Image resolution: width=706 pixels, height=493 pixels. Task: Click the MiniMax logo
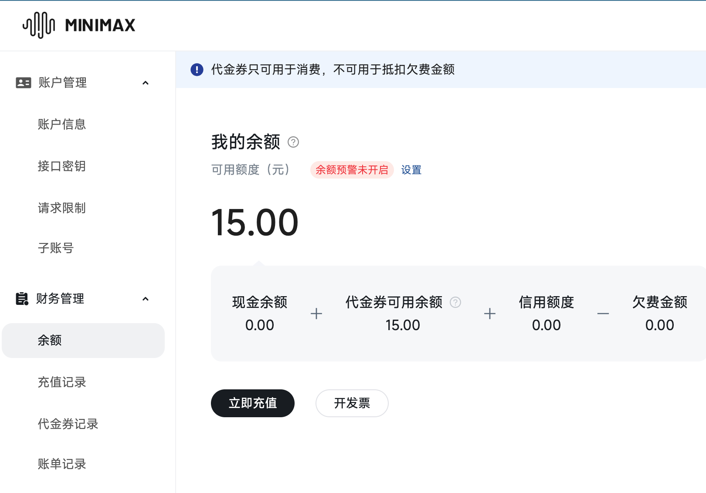pos(80,25)
